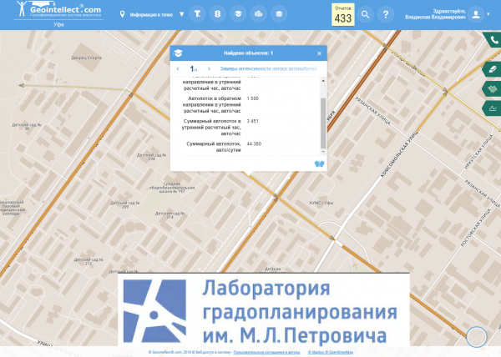Click the Детский сад № 38 map label

27,127
